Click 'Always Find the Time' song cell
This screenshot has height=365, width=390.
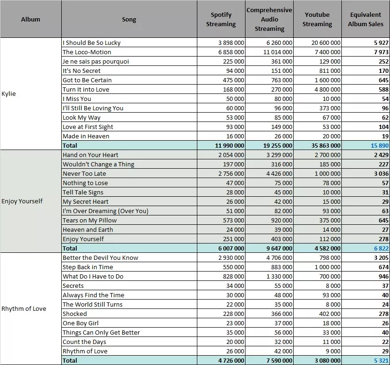[129, 295]
